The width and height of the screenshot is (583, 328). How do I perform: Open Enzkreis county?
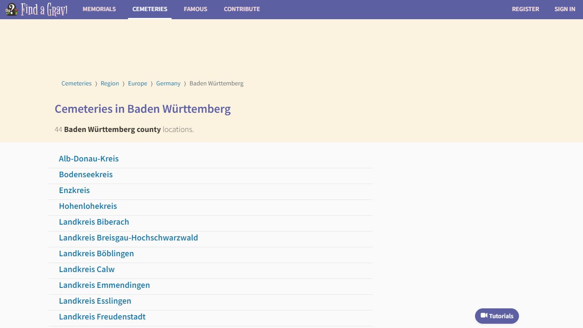tap(74, 190)
